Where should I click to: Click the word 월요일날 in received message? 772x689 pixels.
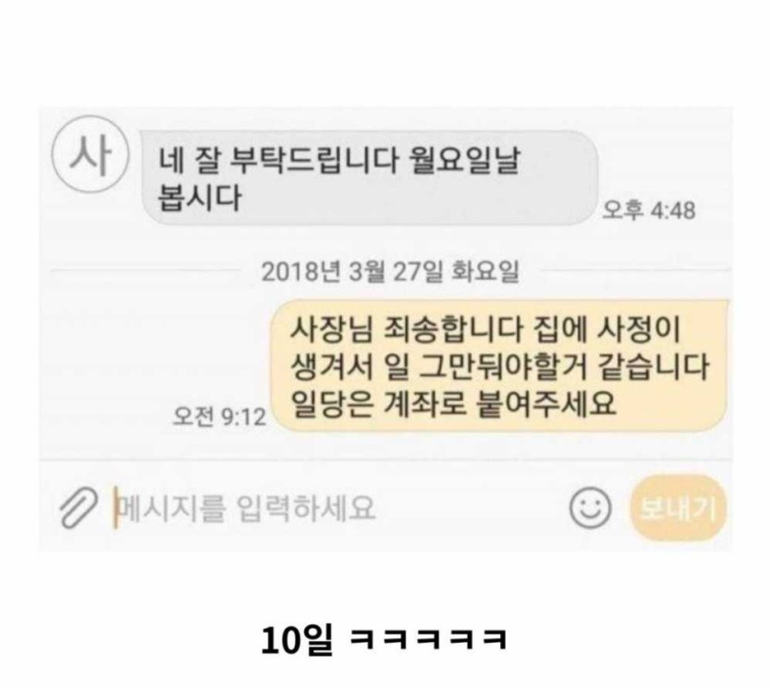[464, 160]
